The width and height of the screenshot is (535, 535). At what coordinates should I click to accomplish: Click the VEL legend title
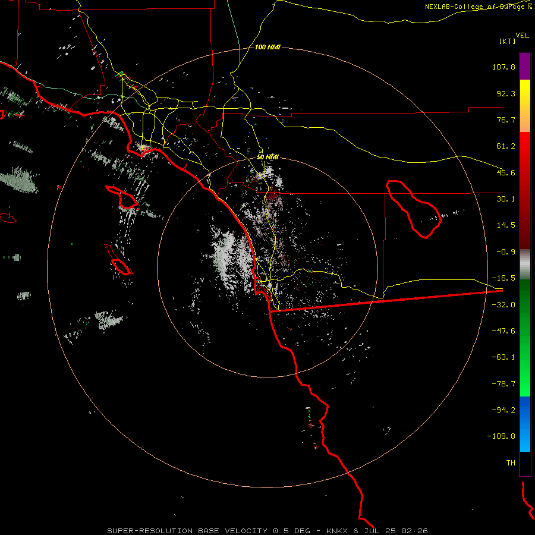pos(522,36)
